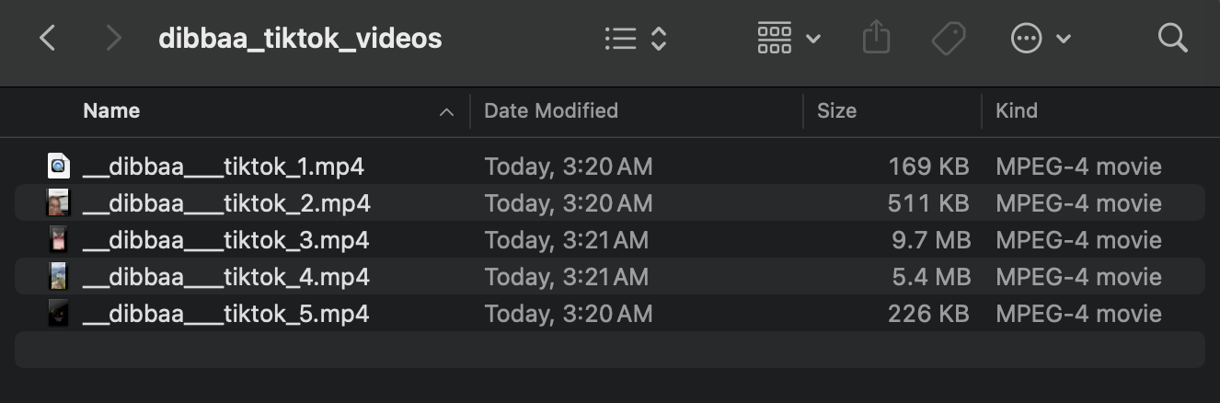Click date modified of tiktok_3.mp4 row
Viewport: 1220px width, 403px height.
pos(567,240)
